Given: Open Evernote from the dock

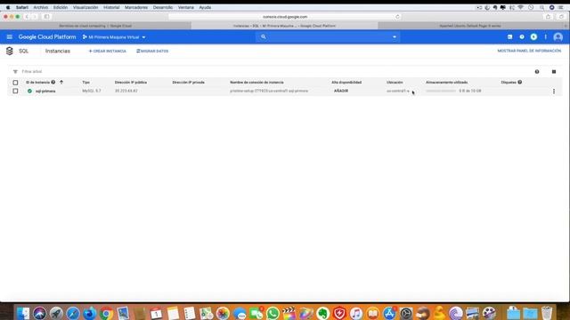Looking at the screenshot, I should (322, 313).
